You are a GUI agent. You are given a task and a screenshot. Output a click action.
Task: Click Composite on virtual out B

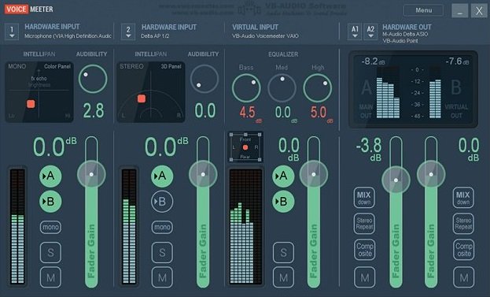(x=464, y=250)
